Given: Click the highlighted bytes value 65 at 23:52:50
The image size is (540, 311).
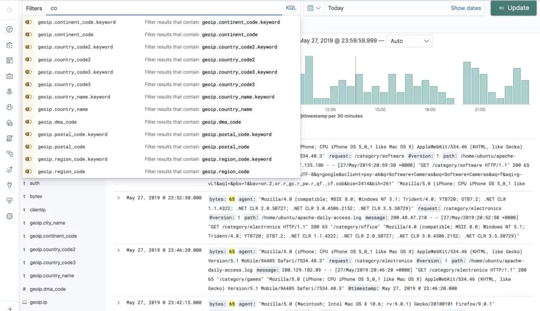Looking at the screenshot, I should click(232, 199).
